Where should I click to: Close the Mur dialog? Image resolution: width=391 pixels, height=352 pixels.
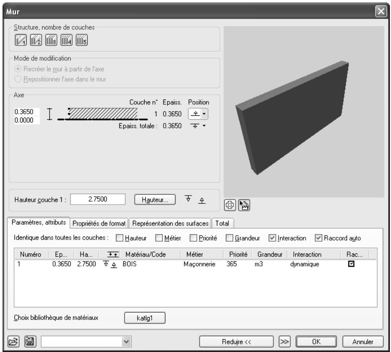(381, 12)
